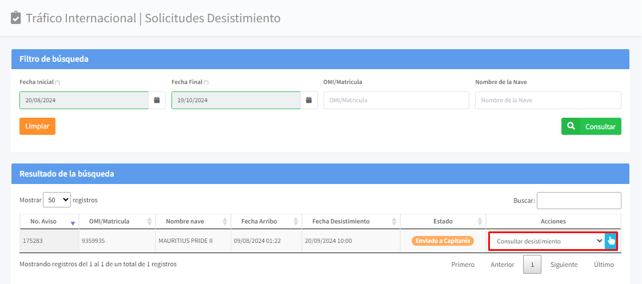Focus the OMI/Matricula filter field

[x=396, y=100]
